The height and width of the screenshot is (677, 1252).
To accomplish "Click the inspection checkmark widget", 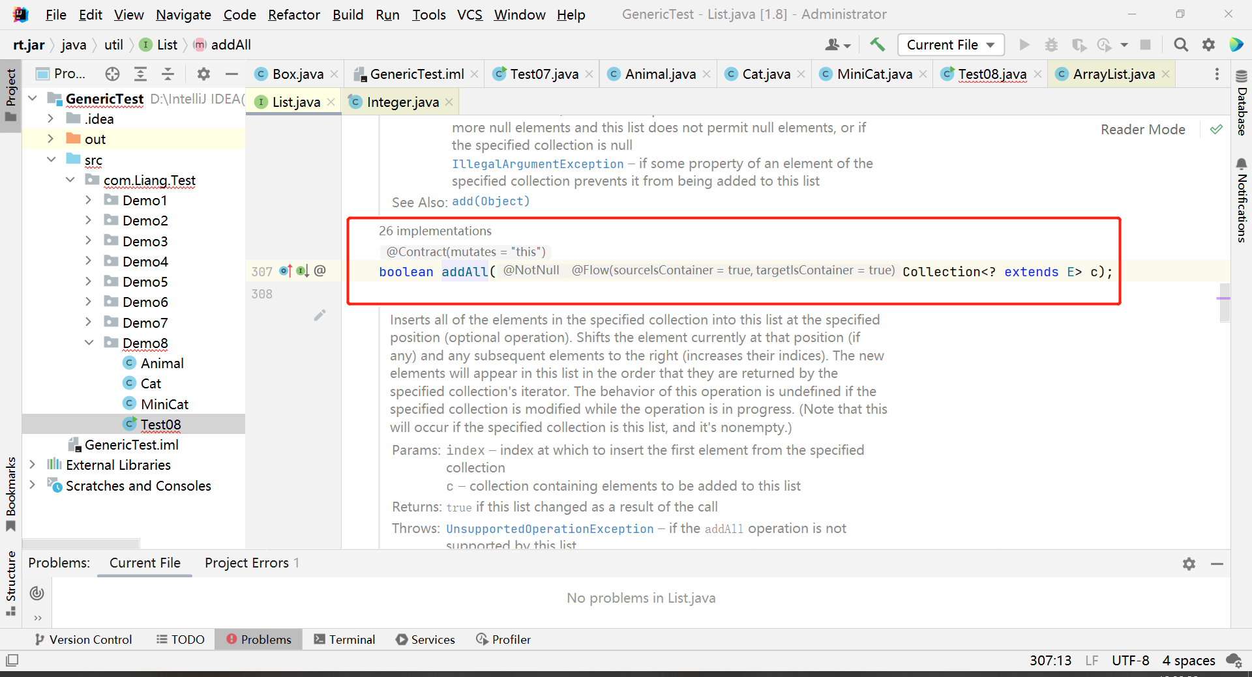I will 1216,129.
